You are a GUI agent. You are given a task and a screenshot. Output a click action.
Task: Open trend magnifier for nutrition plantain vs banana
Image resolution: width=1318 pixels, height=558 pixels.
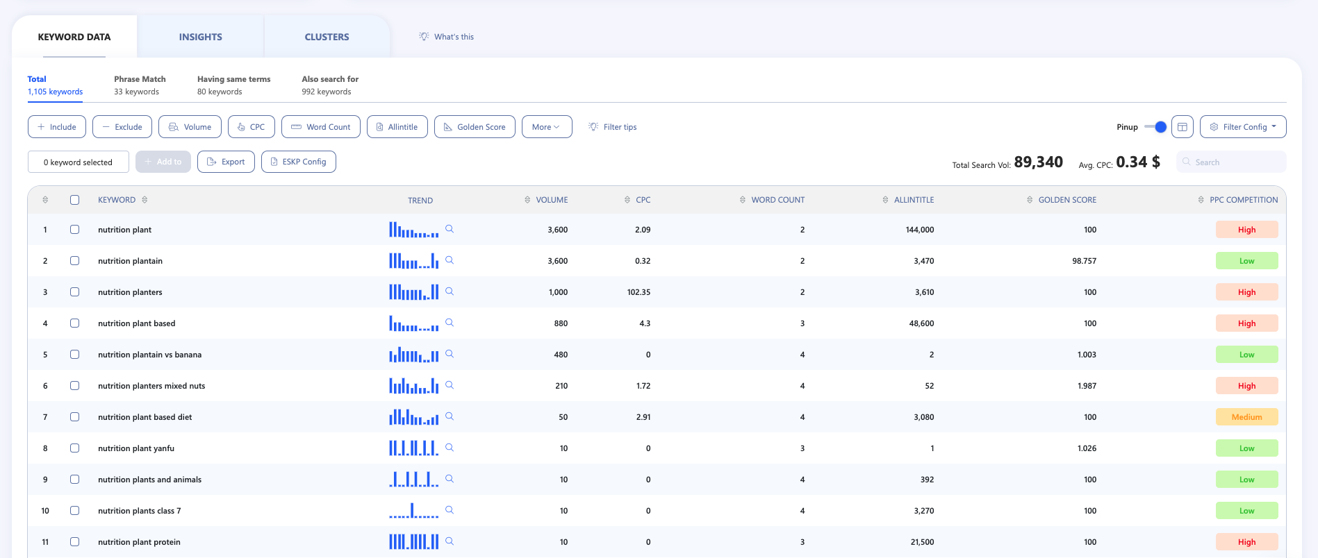click(x=450, y=354)
